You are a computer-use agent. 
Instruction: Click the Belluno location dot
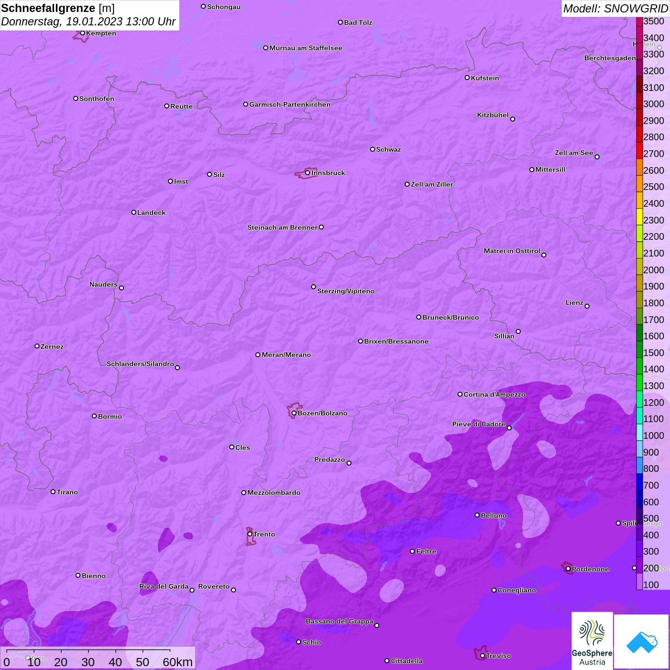(477, 515)
